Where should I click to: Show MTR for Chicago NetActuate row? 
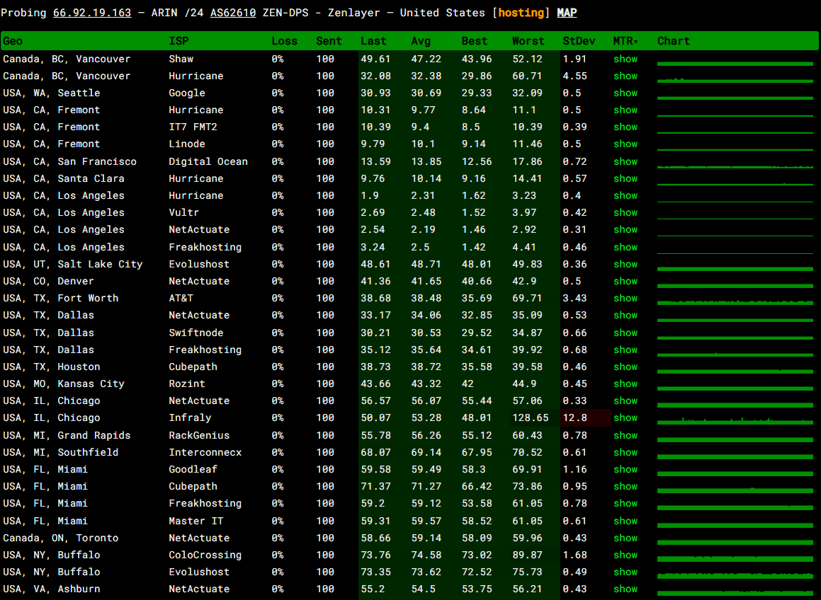625,400
